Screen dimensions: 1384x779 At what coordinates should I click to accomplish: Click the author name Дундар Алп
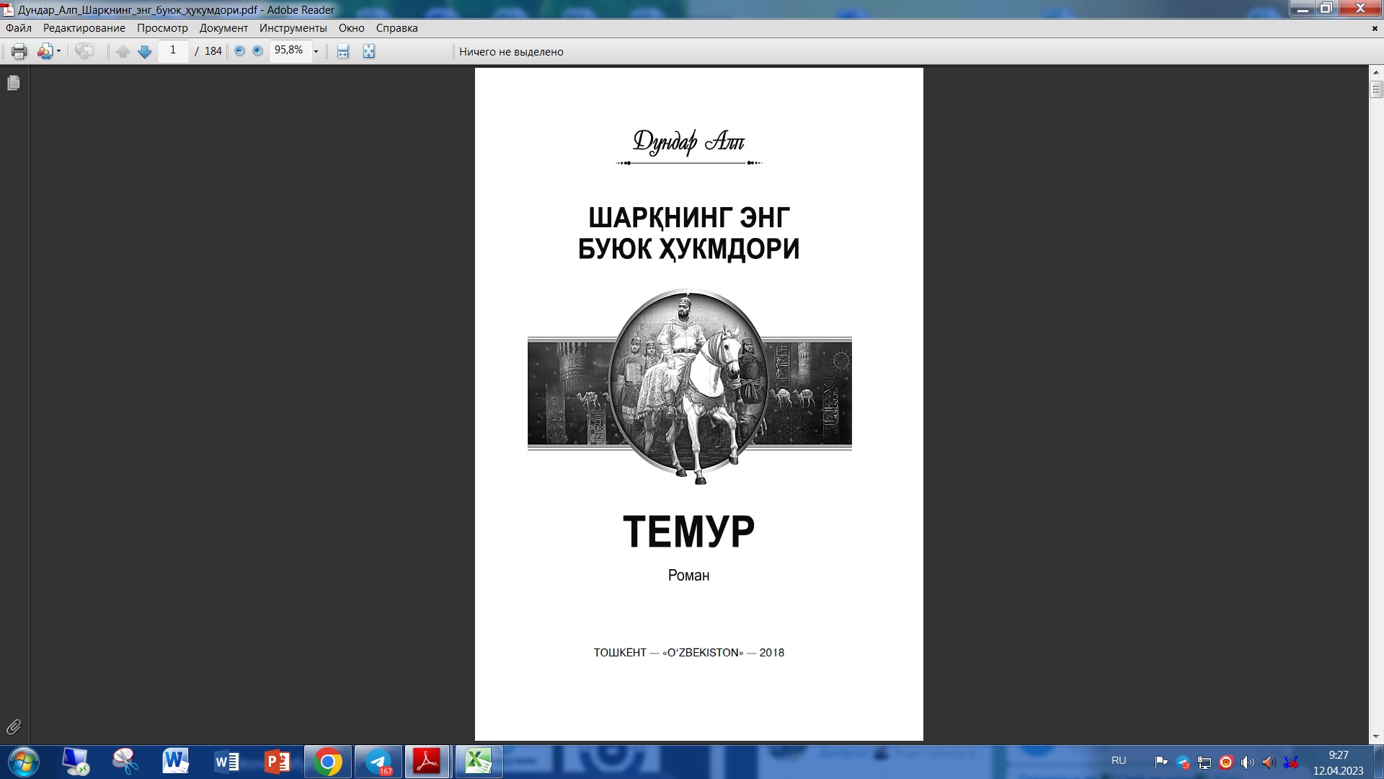[x=688, y=141]
